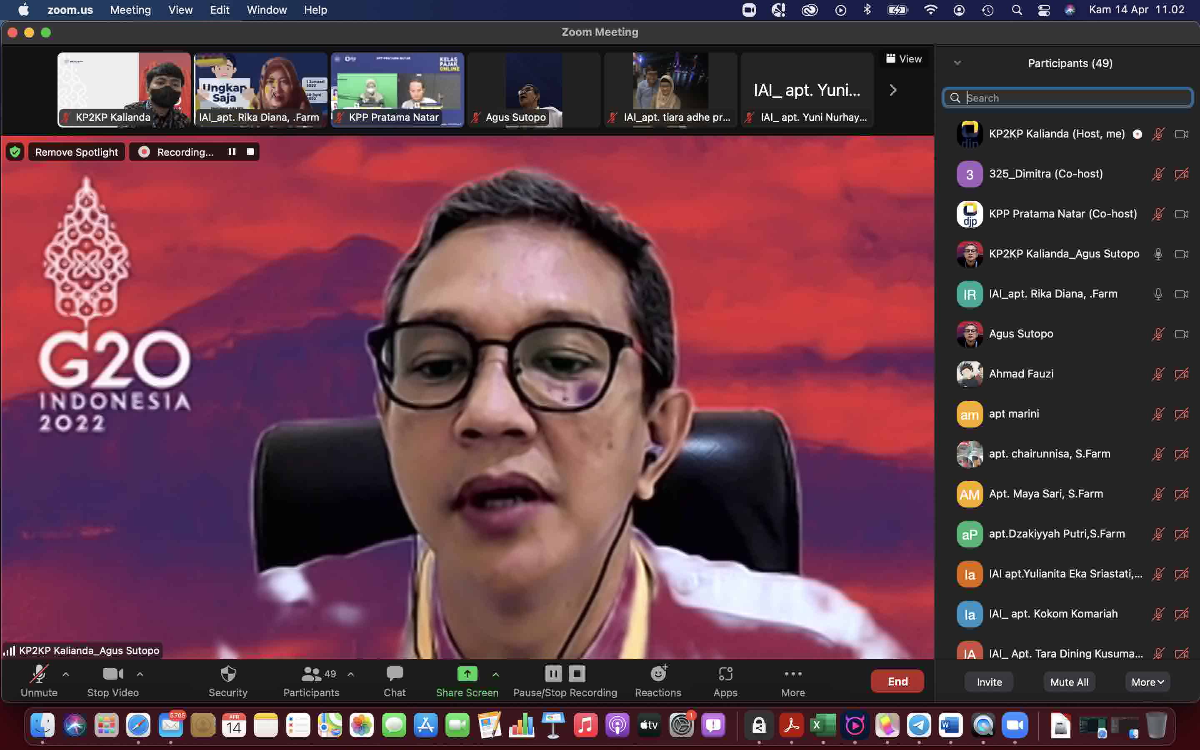Click the green Share Screen icon
Viewport: 1200px width, 750px height.
pyautogui.click(x=467, y=674)
